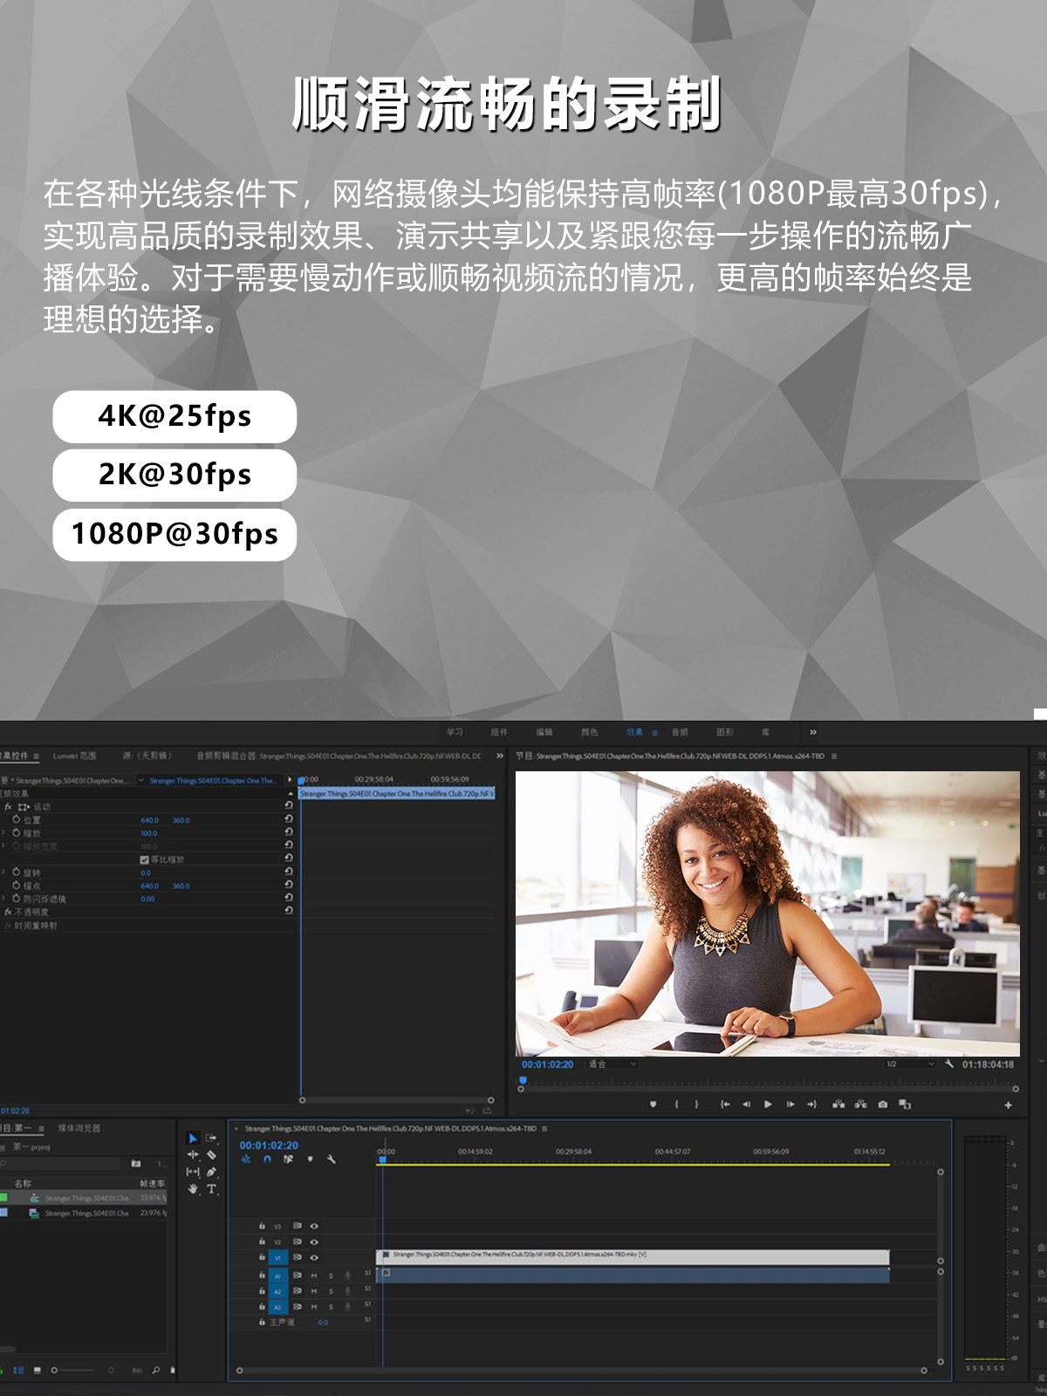Open the 媒体浏览器 media browser tab

pyautogui.click(x=79, y=1128)
